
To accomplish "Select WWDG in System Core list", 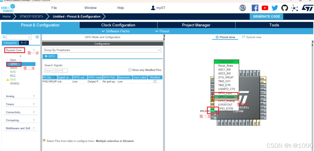I will point(15,84).
